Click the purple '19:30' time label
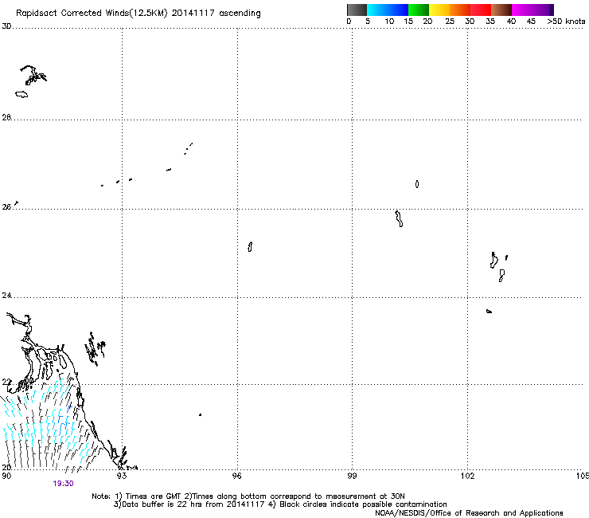Viewport: 589px width, 518px height. tap(63, 484)
